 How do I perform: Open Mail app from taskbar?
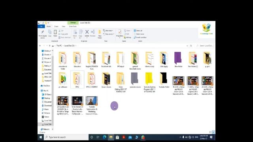pos(130,137)
